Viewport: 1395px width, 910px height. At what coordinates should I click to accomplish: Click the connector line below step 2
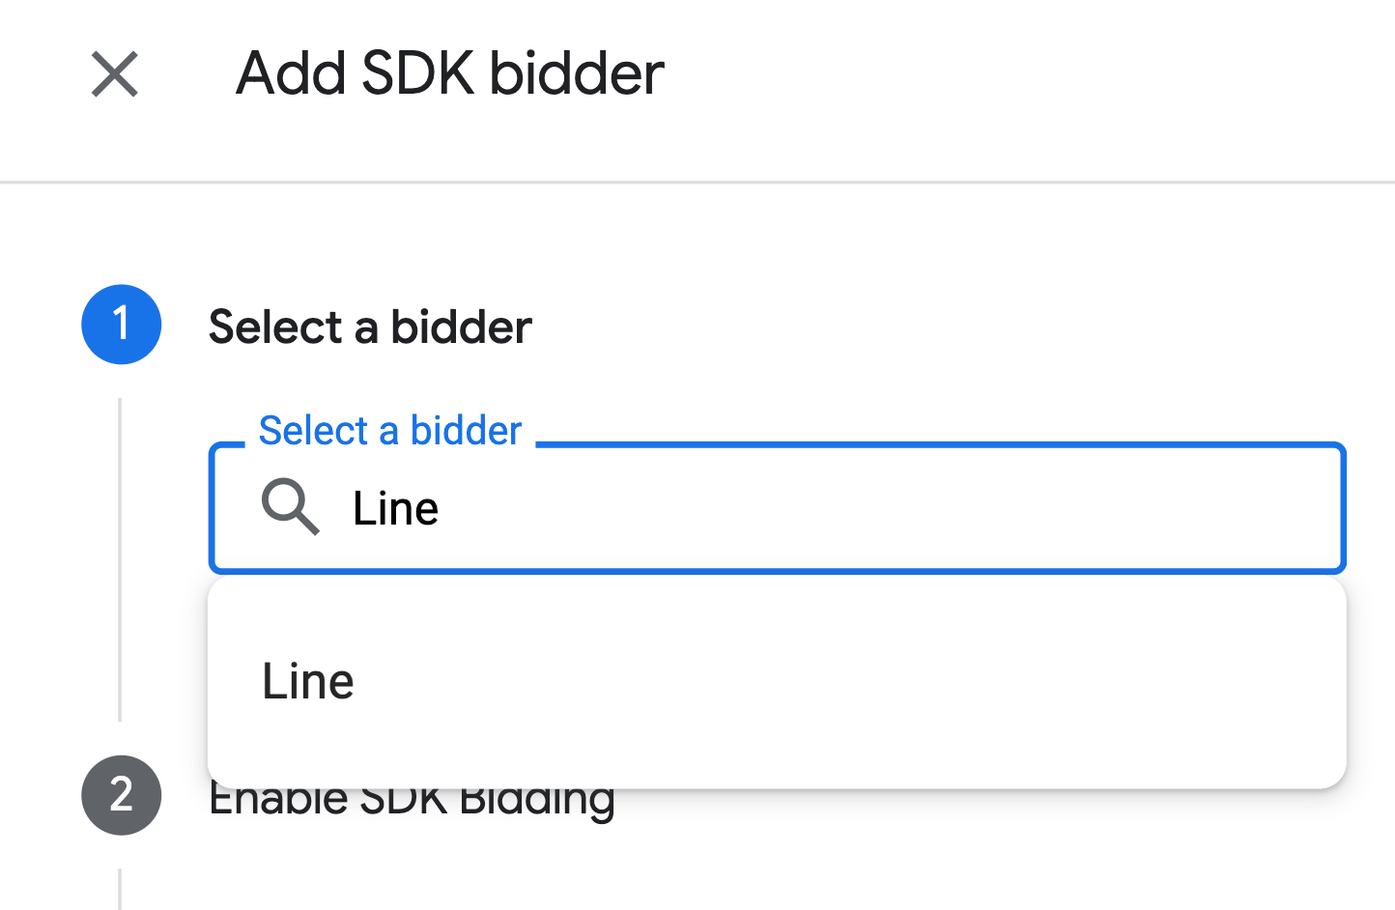(x=120, y=889)
